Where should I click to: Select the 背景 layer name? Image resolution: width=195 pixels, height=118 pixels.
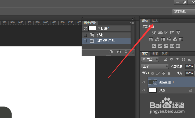(162, 90)
